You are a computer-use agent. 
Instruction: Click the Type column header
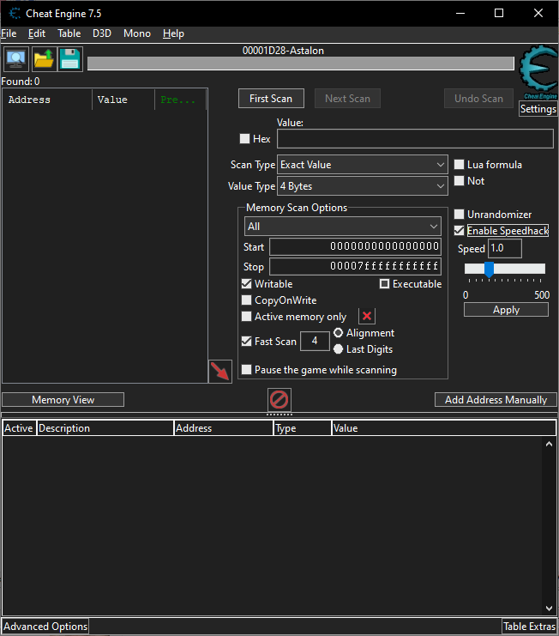click(x=302, y=428)
